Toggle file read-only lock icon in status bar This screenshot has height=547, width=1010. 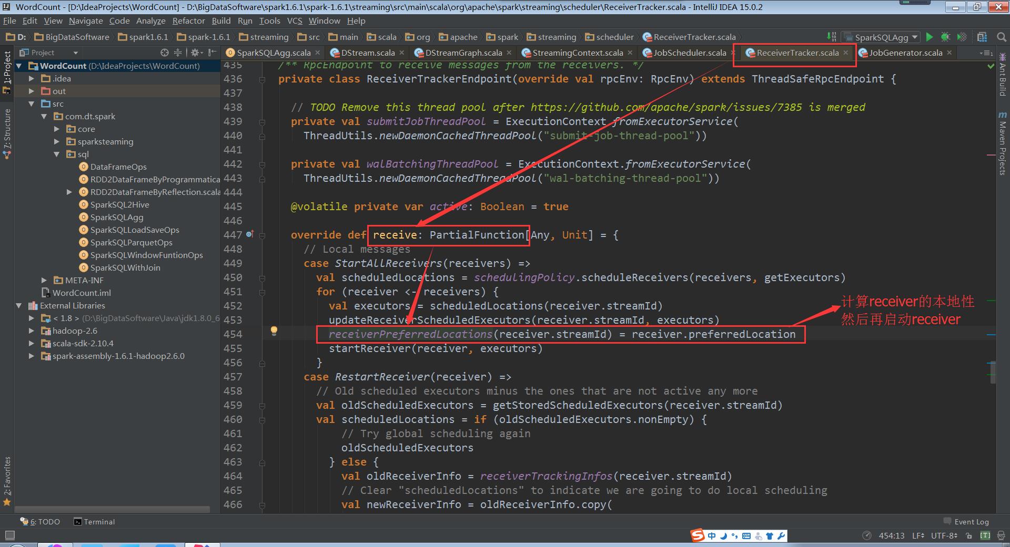tap(969, 535)
